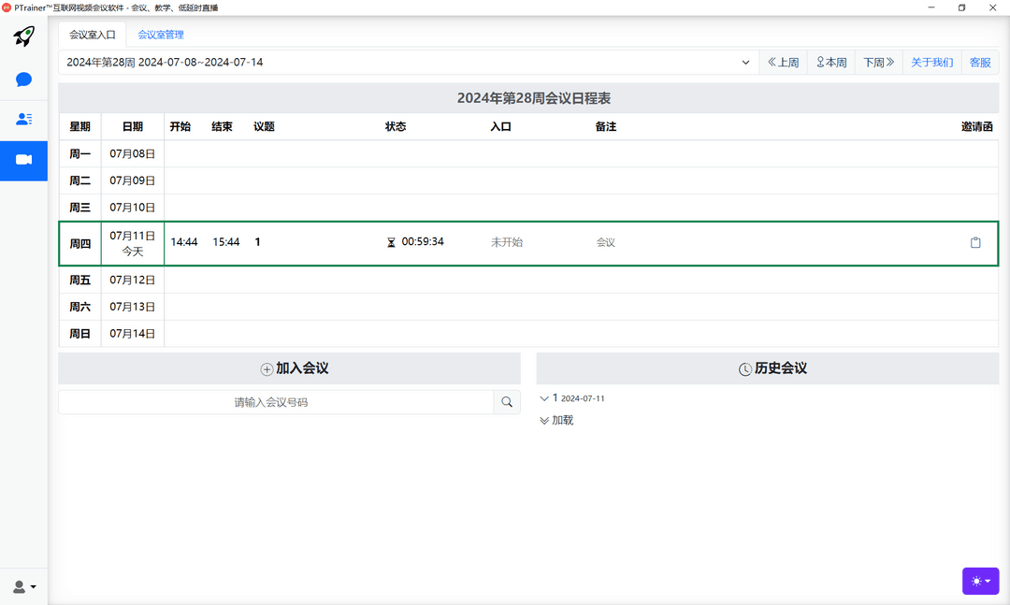The image size is (1010, 605).
Task: Go to next week with 下周
Action: (878, 63)
